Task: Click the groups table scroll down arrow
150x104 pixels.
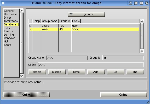Action: click(x=142, y=51)
